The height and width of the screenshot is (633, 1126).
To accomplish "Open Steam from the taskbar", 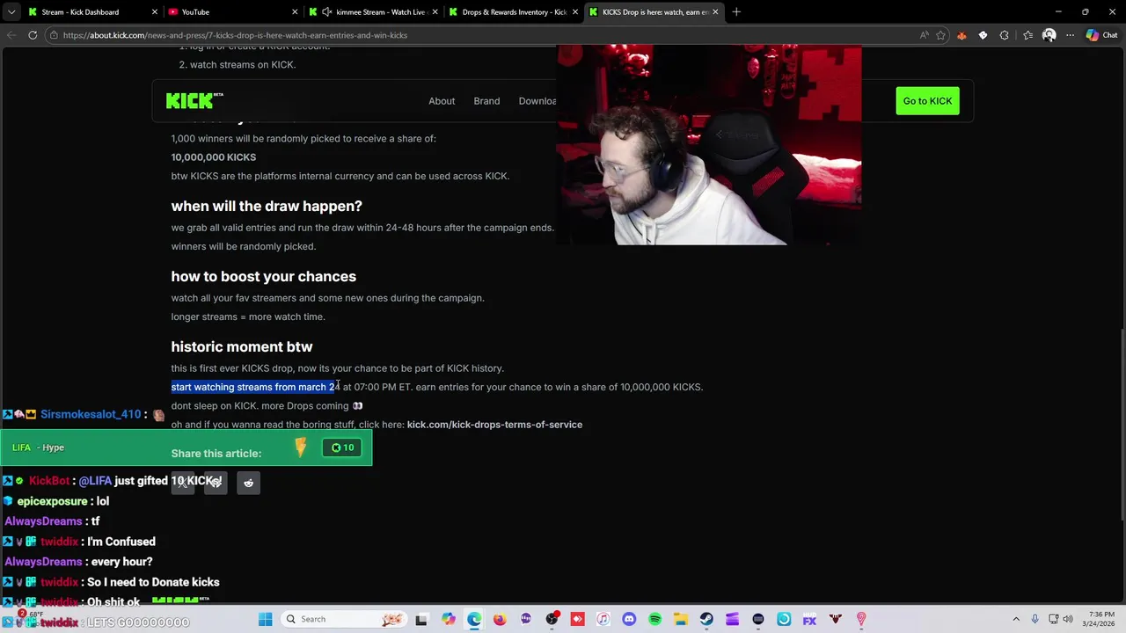I will coord(706,619).
